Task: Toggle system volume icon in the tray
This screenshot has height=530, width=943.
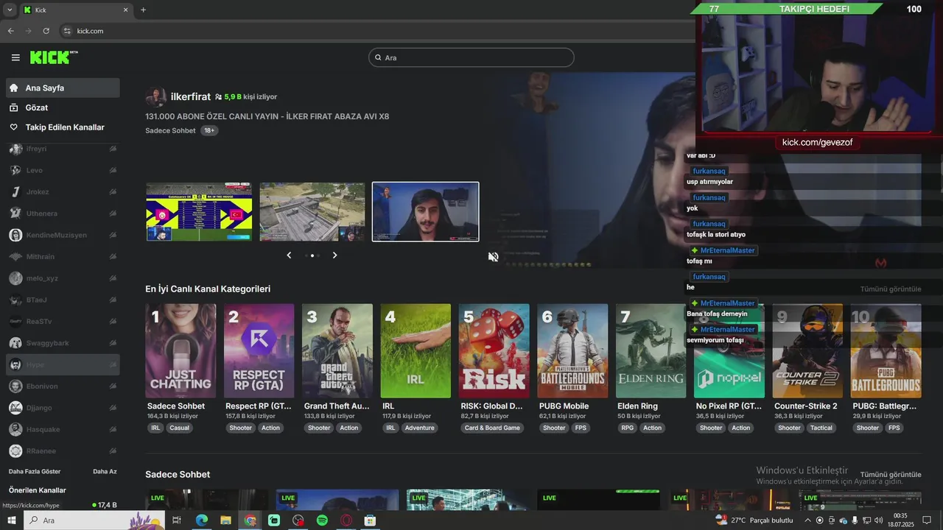Action: 878,520
